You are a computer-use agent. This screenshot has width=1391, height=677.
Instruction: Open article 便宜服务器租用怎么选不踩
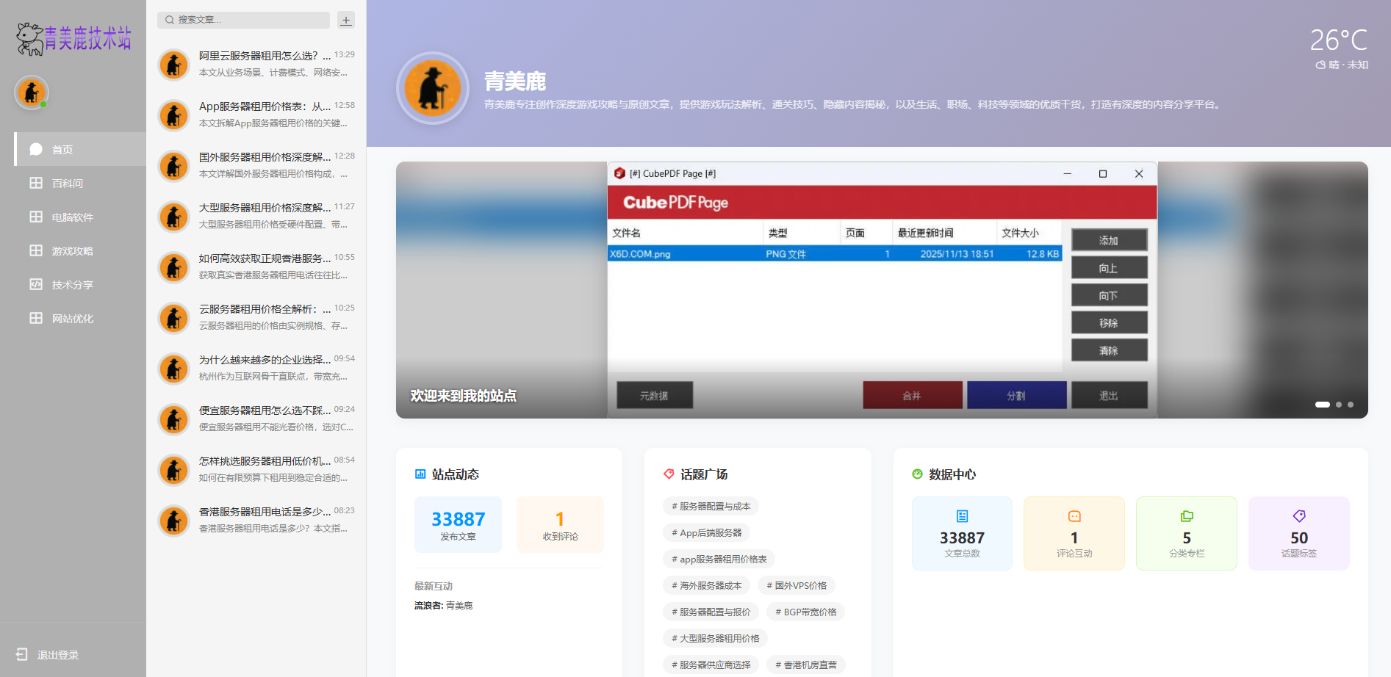click(x=256, y=419)
